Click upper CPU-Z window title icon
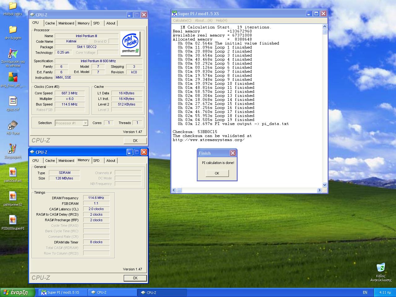Viewport: 396px width, 297px height. tap(32, 15)
